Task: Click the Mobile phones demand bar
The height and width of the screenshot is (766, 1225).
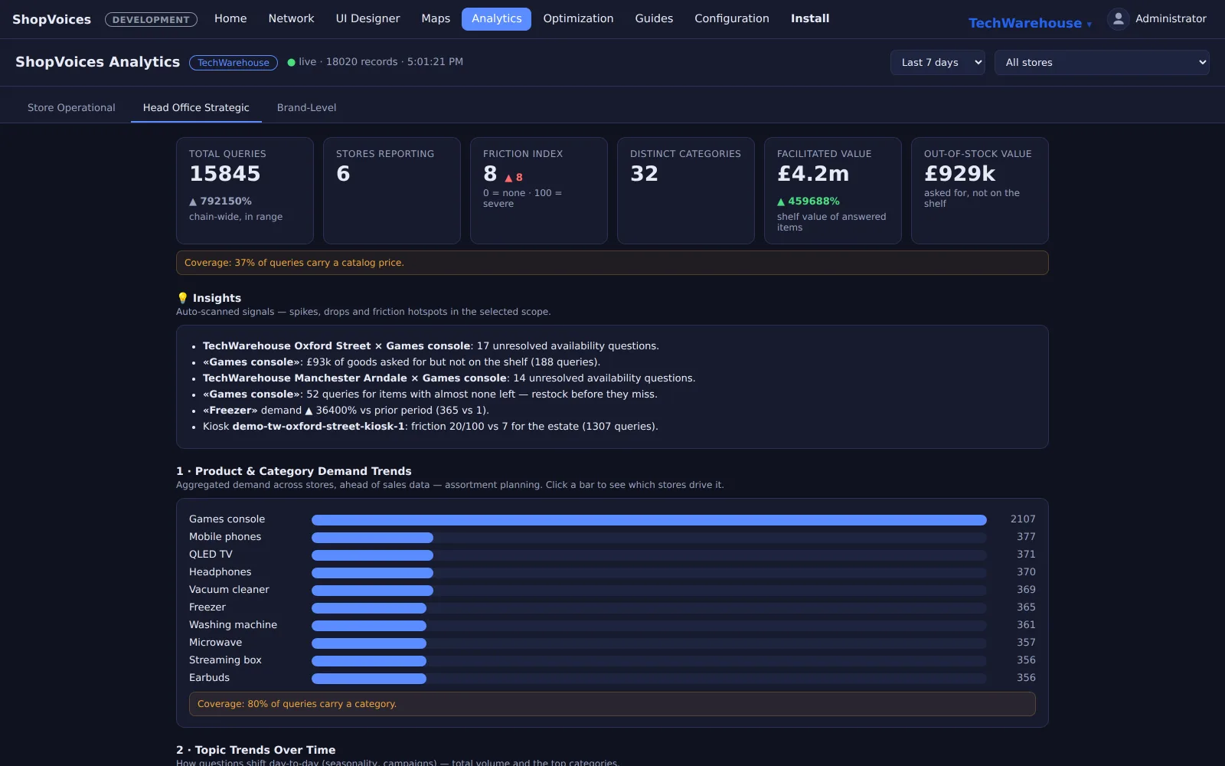Action: (x=372, y=538)
